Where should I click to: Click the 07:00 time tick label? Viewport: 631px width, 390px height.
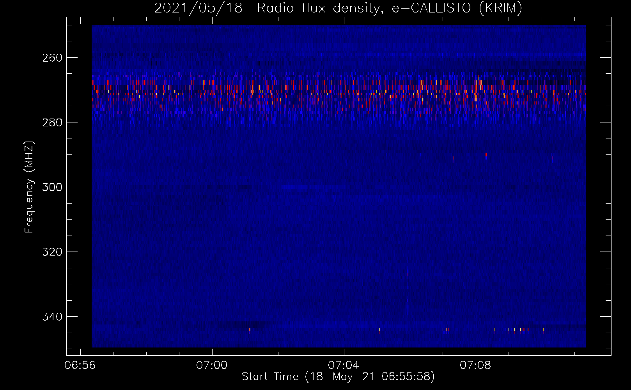pyautogui.click(x=212, y=365)
